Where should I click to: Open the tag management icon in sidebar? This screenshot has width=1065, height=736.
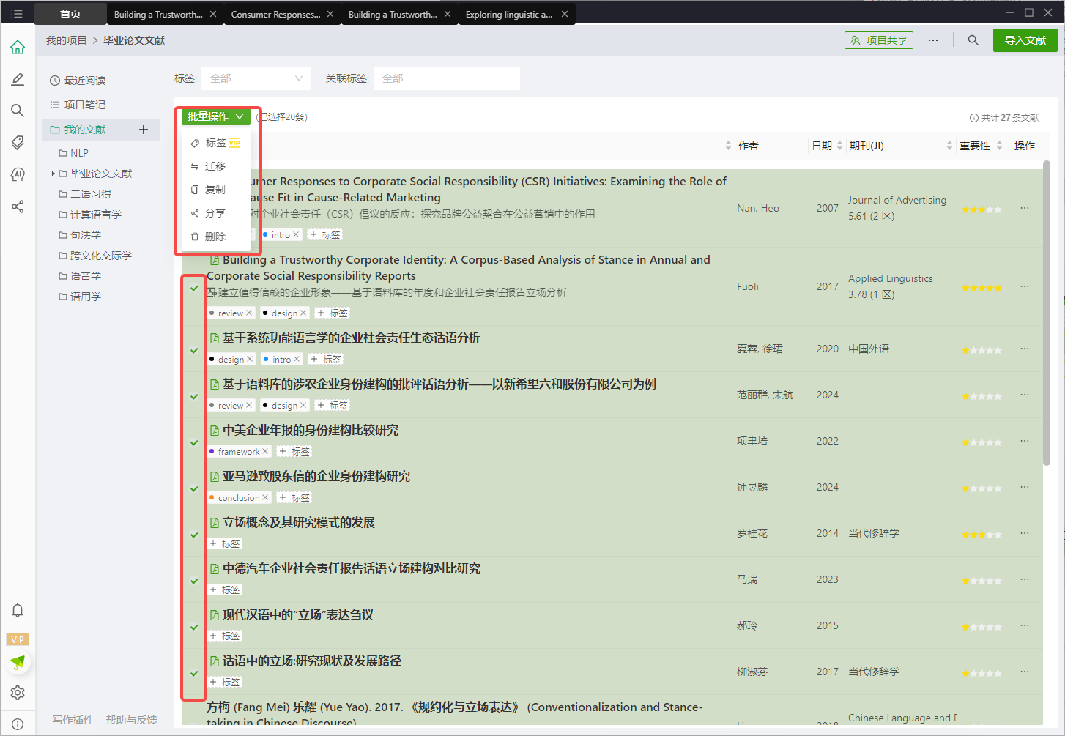18,142
